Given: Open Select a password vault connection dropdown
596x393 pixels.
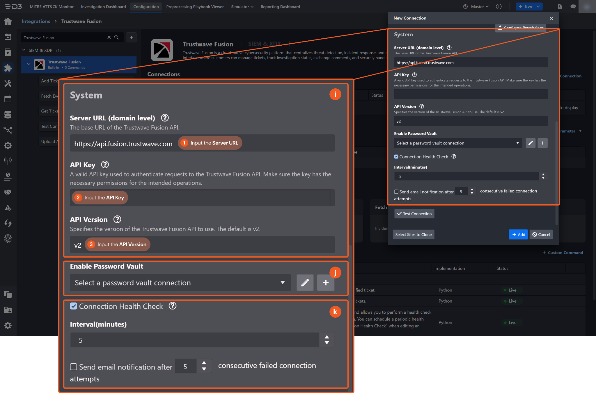Looking at the screenshot, I should point(457,143).
